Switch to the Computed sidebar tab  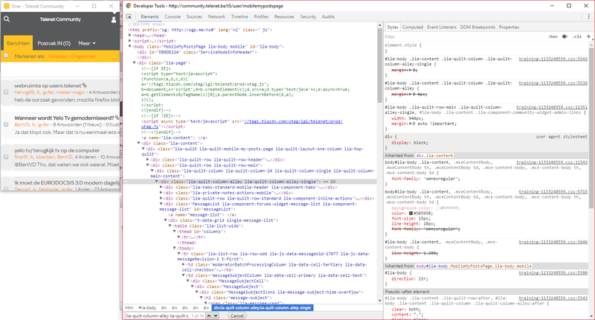(x=413, y=28)
